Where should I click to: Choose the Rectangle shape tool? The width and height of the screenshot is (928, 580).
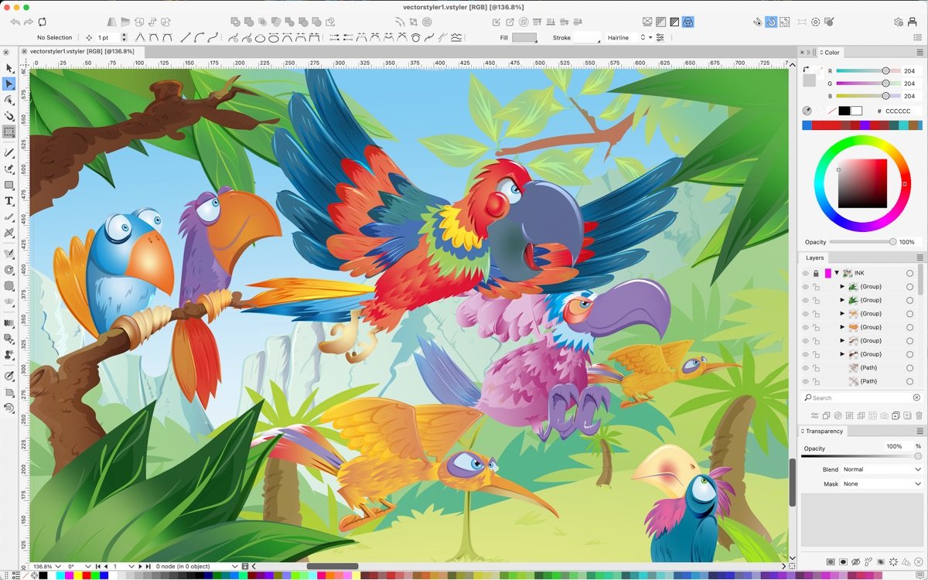pyautogui.click(x=9, y=185)
